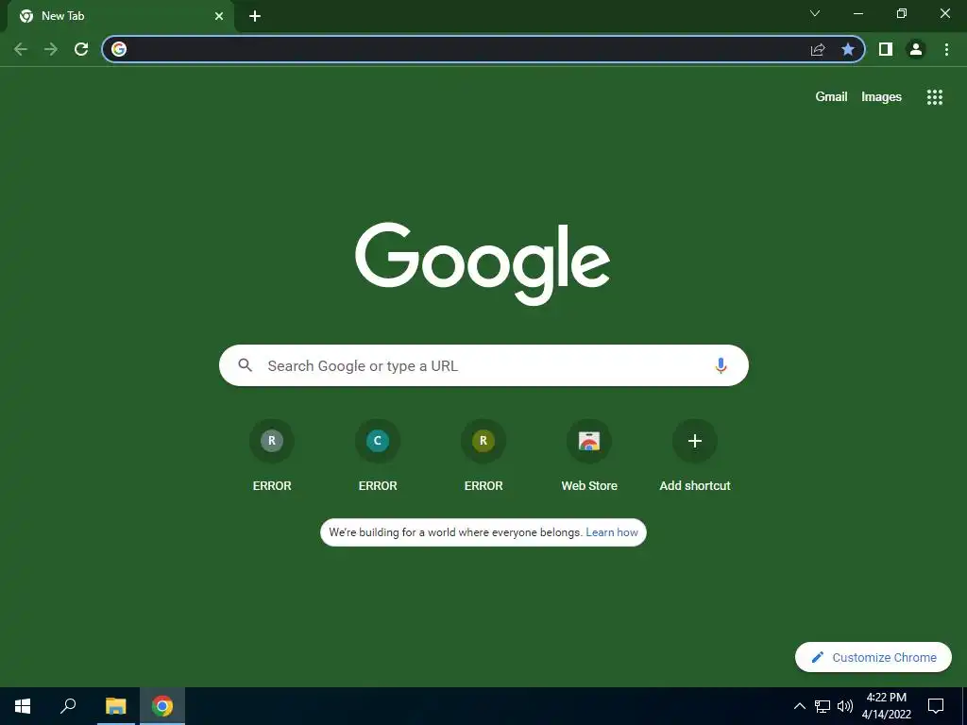Open the volume tray icon

pyautogui.click(x=845, y=706)
